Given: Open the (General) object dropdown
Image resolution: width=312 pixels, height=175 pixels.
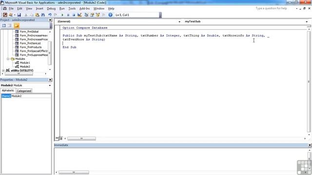Looking at the screenshot, I should point(179,21).
